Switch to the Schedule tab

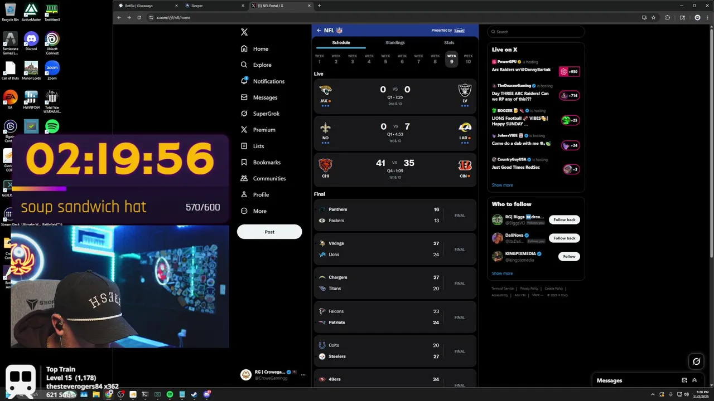[x=341, y=43]
